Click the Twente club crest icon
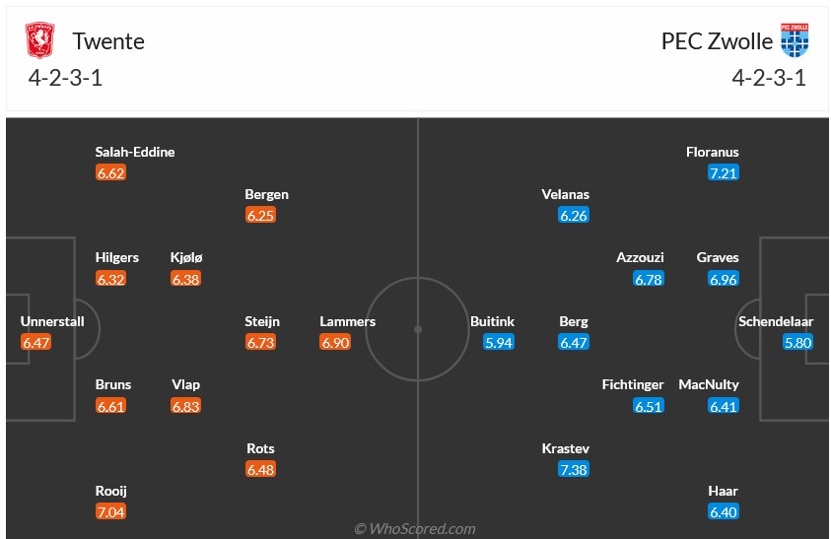The width and height of the screenshot is (831, 539). pyautogui.click(x=40, y=40)
